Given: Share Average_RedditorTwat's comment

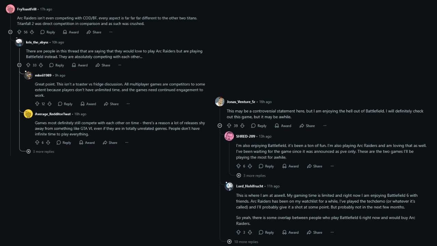Looking at the screenshot, I should point(110,142).
